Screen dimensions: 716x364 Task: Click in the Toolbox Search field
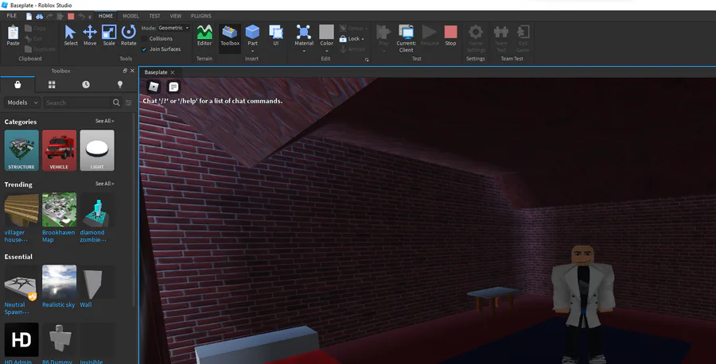click(78, 103)
